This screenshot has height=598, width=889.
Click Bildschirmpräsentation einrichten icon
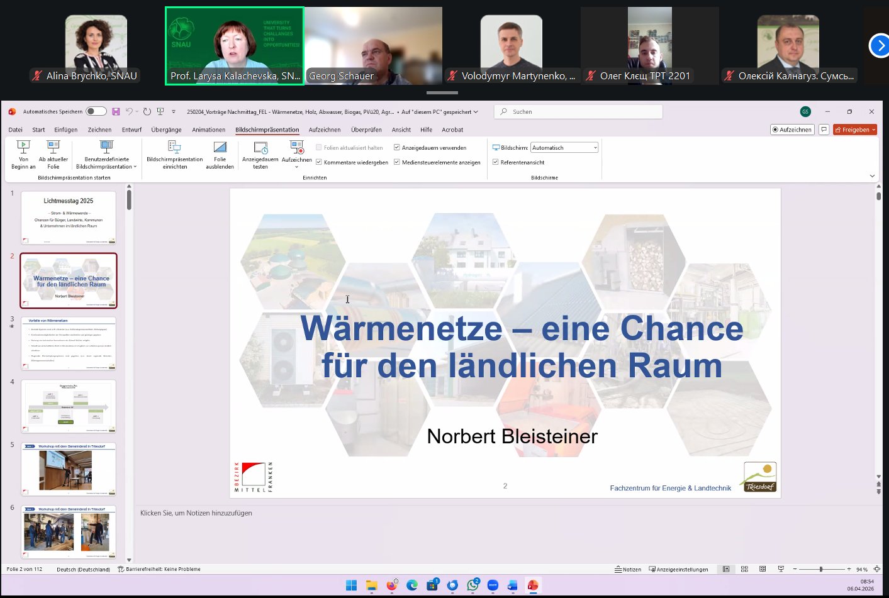pyautogui.click(x=174, y=147)
